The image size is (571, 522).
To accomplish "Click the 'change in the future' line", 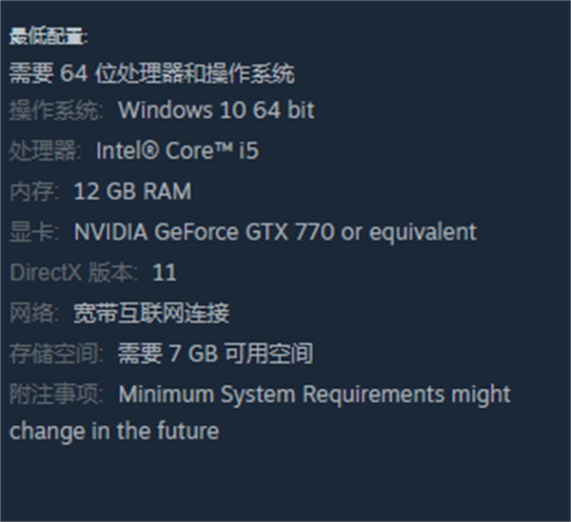I will (x=114, y=432).
